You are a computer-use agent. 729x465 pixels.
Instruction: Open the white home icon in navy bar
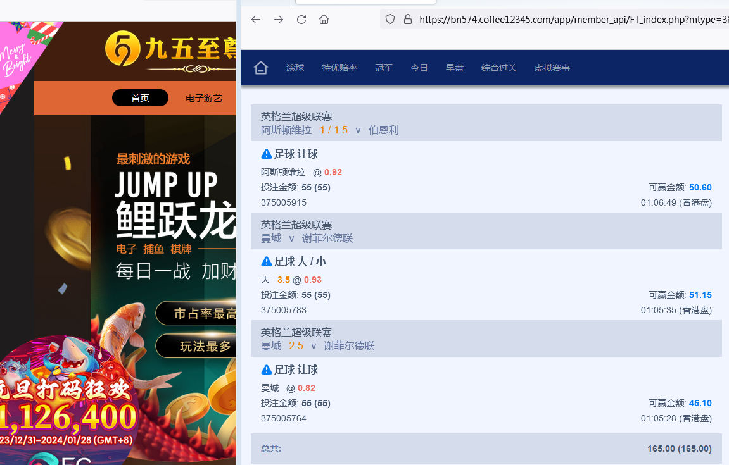pyautogui.click(x=261, y=68)
